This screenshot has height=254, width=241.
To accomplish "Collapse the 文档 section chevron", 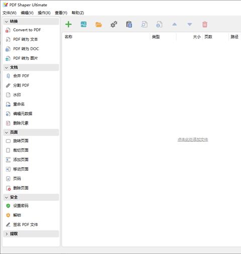I will coord(7,68).
